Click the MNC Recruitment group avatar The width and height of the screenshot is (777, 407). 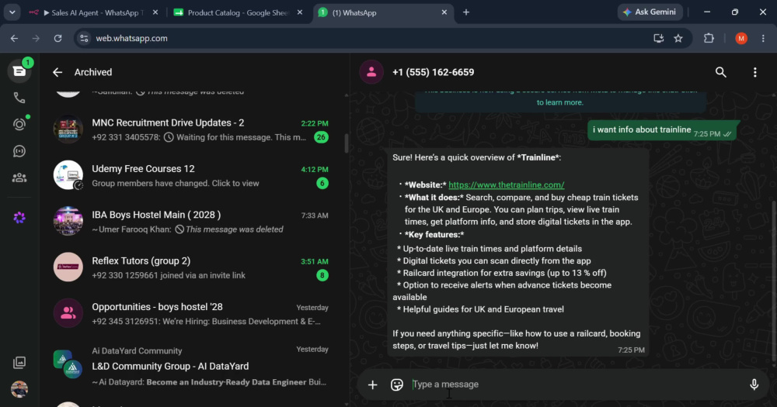(68, 129)
